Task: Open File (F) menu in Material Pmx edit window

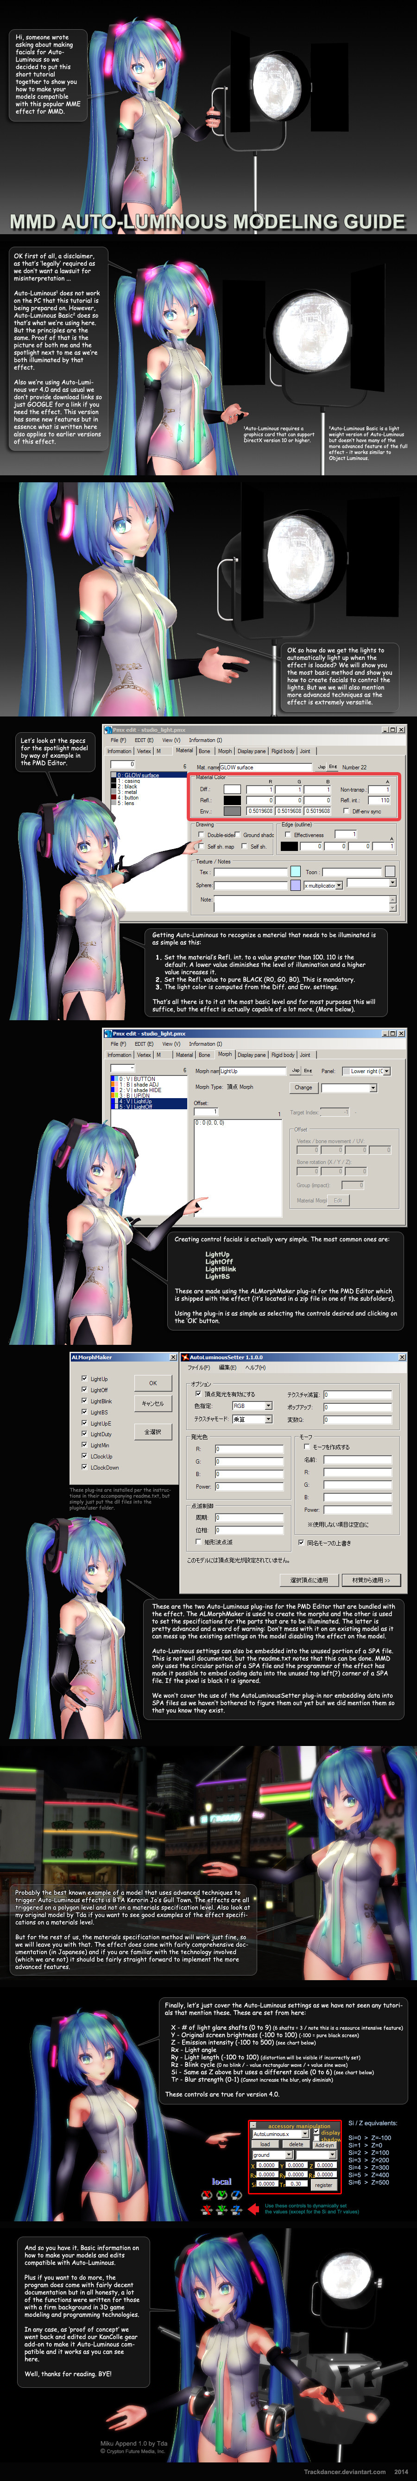Action: click(x=119, y=740)
